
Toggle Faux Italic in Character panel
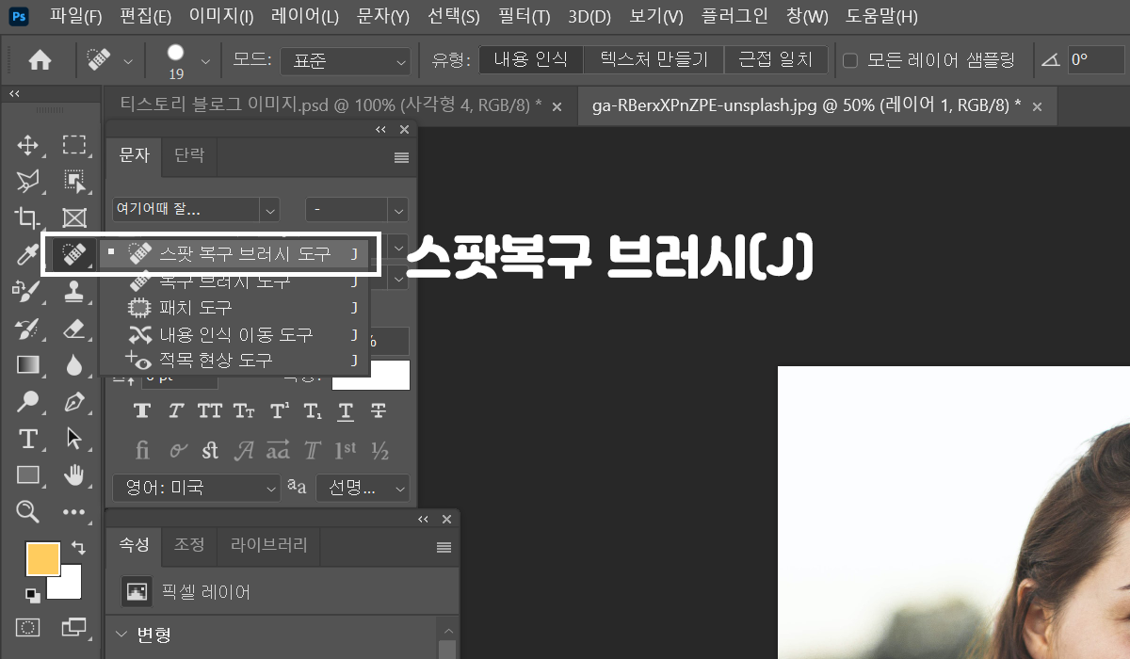pos(175,410)
